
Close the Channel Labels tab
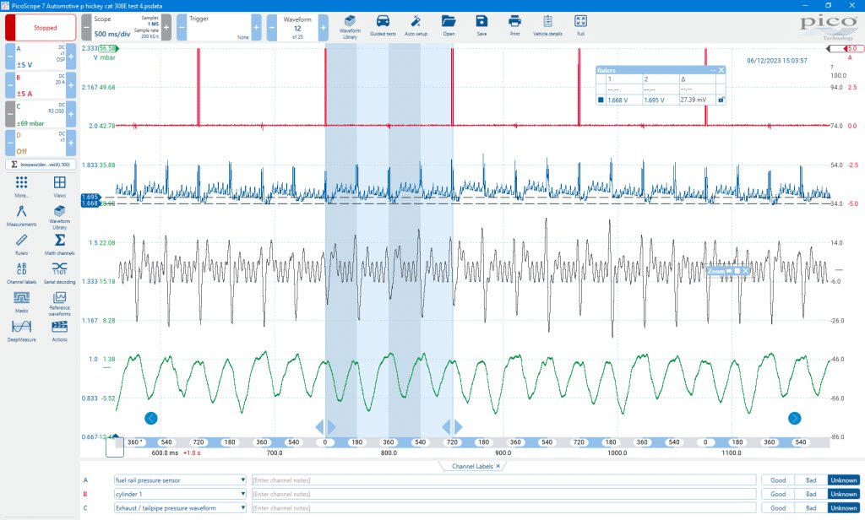point(498,466)
